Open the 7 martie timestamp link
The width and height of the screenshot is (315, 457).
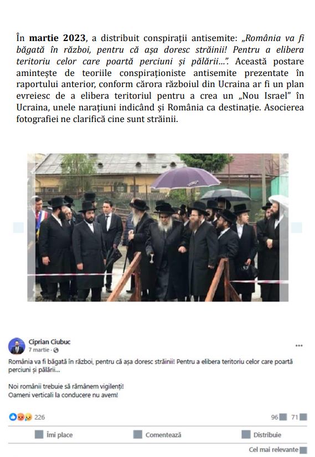[39, 350]
